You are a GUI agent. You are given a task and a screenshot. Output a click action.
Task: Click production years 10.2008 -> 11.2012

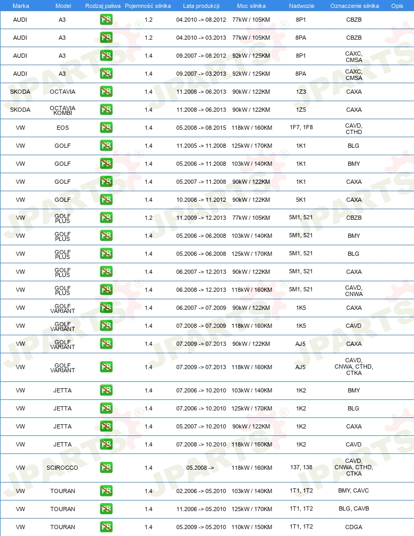click(x=201, y=200)
